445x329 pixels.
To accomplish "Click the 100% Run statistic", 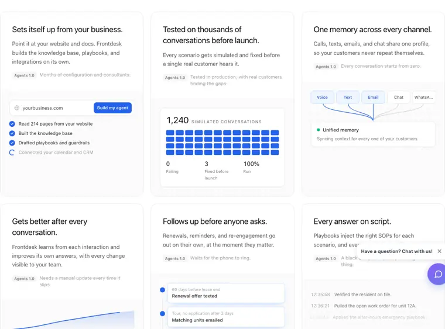I will click(x=251, y=167).
